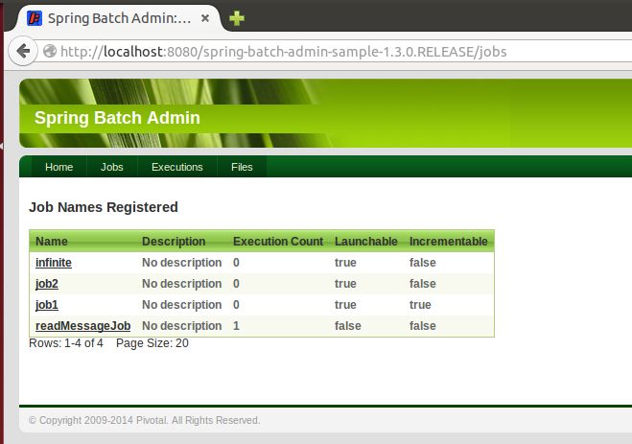Select the Job Names Registered heading

coord(104,207)
